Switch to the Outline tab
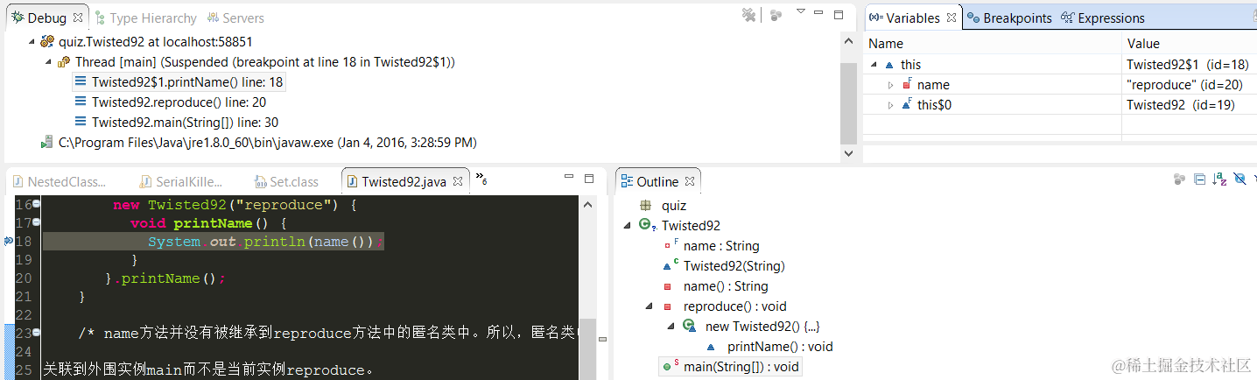Viewport: 1257px width, 380px height. point(657,181)
